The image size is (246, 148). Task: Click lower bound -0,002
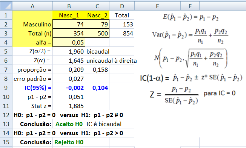coord(69,88)
